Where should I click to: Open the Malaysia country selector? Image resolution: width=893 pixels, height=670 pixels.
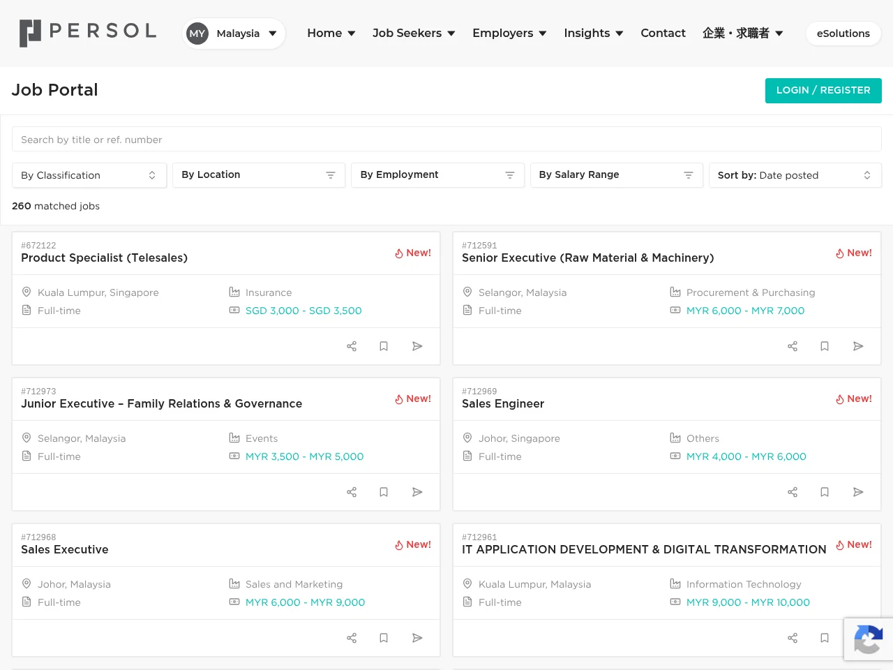(x=234, y=33)
